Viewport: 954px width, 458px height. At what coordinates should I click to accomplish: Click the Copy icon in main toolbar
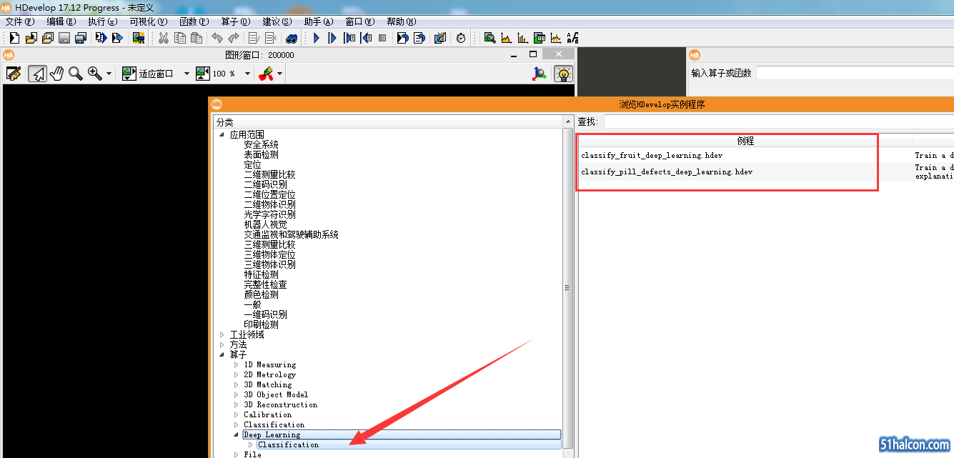(x=180, y=38)
